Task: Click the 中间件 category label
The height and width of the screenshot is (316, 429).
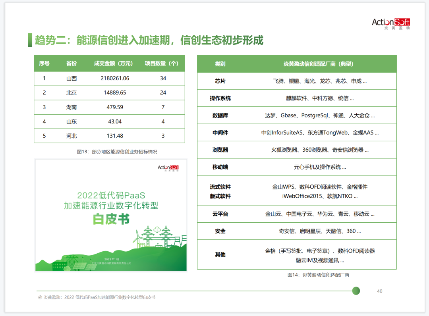Action: tap(220, 133)
